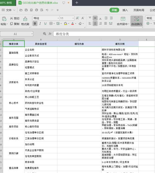Open the number format dropdown showing 常规
Image resolution: width=155 pixels, height=173 pixels.
[x=150, y=18]
